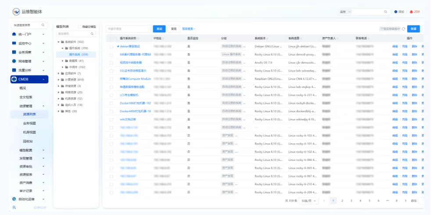Viewport: 433px width, 215px height.
Task: Click the 关键字搜索 input field
Action: (128, 29)
